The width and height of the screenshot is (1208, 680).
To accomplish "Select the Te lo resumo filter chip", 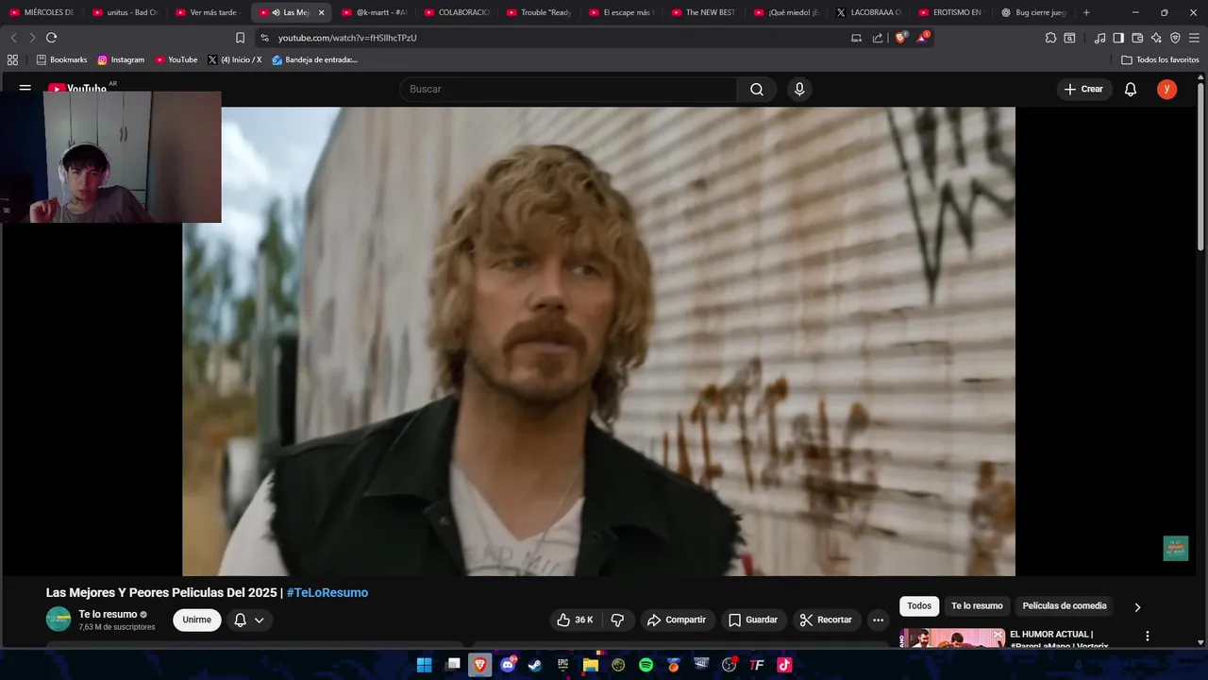I will tap(977, 606).
